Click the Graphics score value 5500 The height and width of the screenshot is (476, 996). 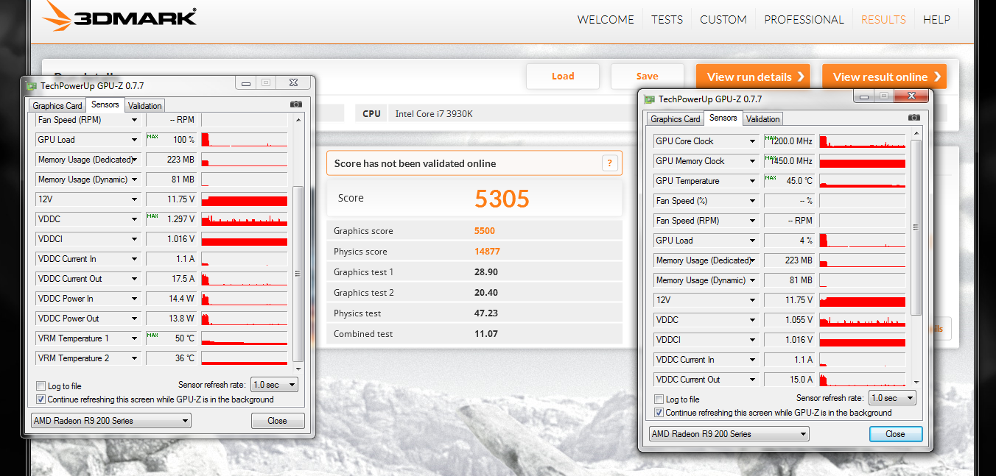[485, 231]
